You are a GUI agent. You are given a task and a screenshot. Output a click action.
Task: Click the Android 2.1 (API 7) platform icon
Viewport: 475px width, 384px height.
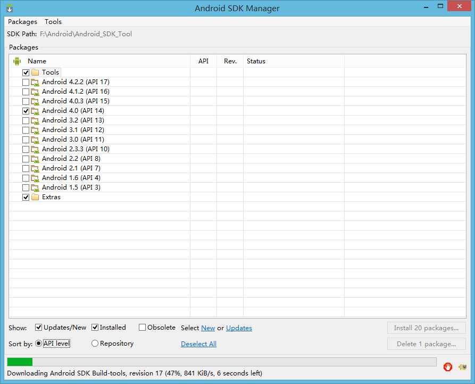click(35, 169)
